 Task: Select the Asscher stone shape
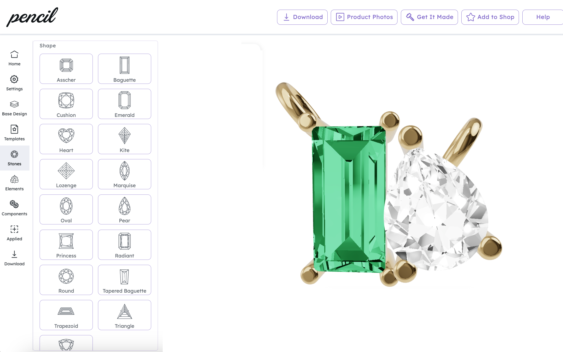coord(66,69)
